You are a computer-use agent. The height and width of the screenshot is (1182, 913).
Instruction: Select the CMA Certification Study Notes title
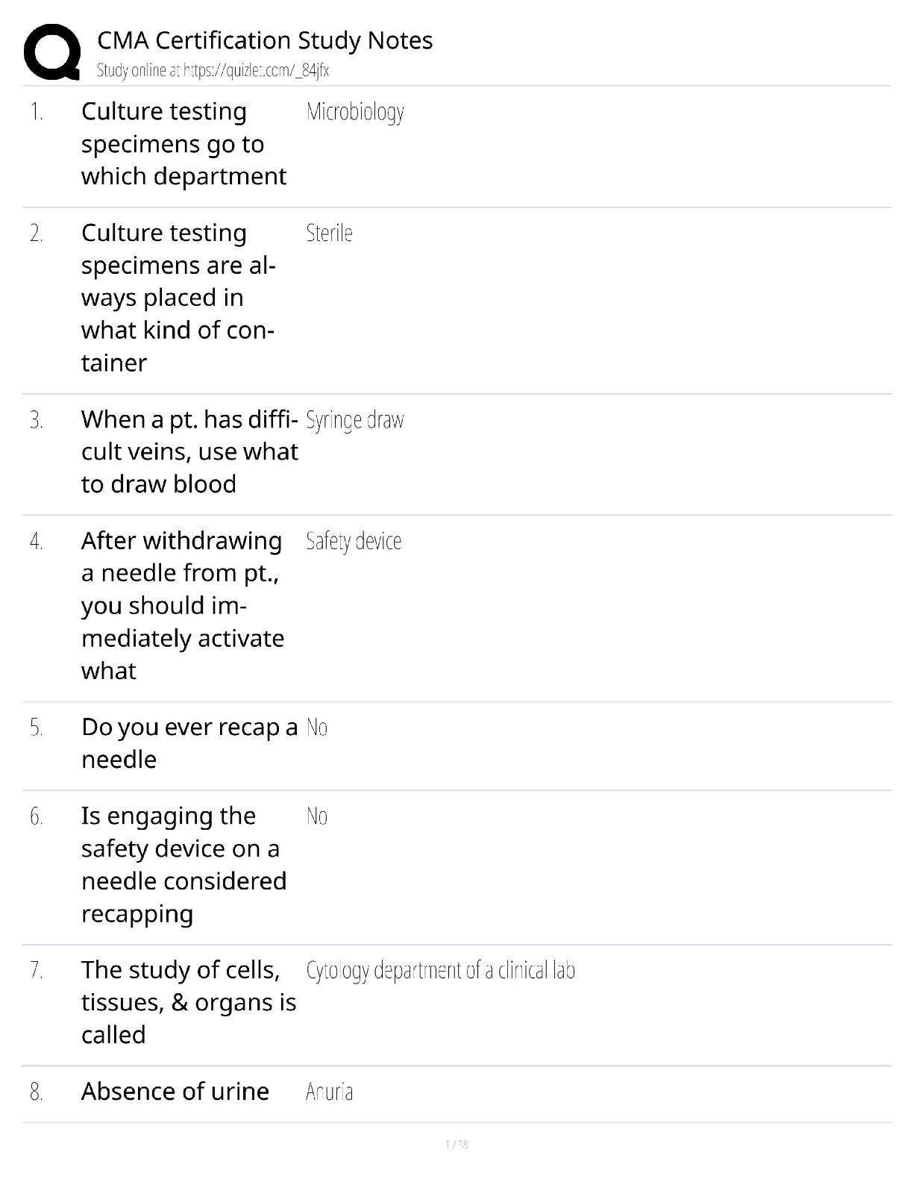(x=265, y=40)
